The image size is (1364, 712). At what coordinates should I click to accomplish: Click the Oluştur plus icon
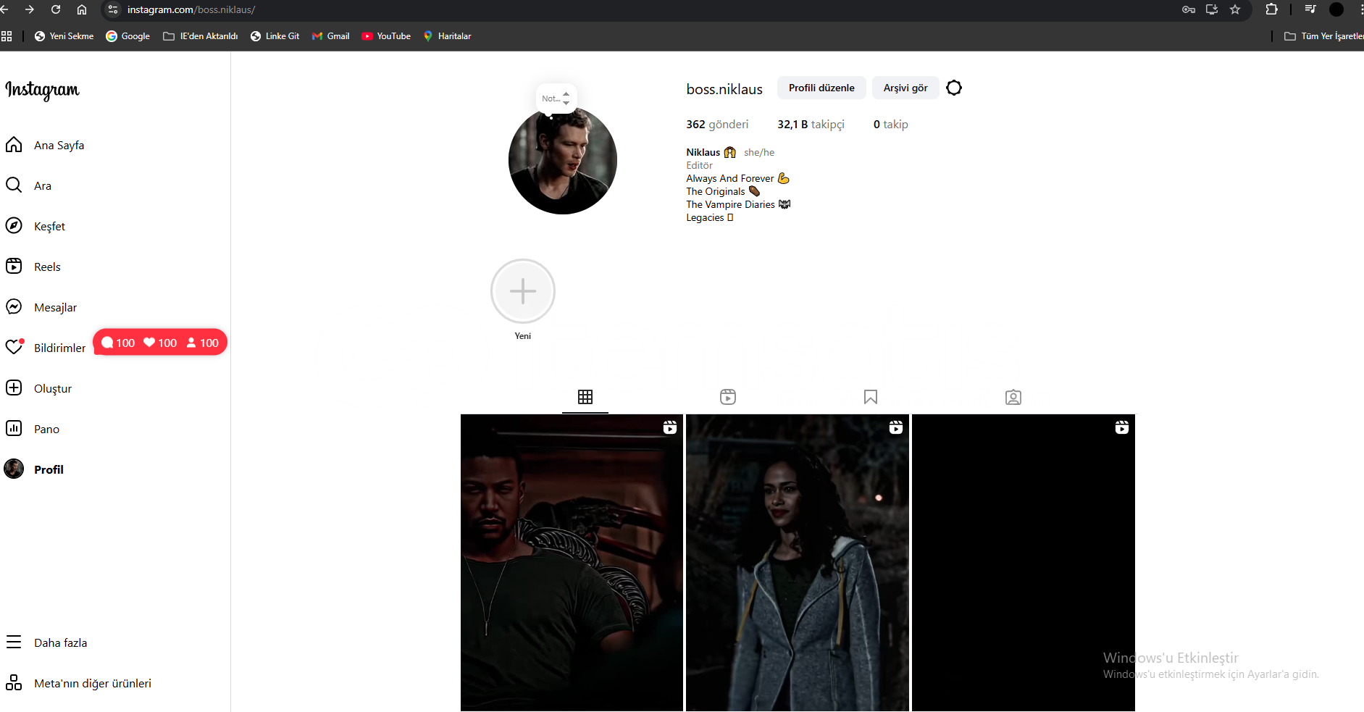pos(14,388)
